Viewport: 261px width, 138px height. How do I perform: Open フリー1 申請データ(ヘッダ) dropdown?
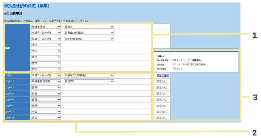point(46,75)
